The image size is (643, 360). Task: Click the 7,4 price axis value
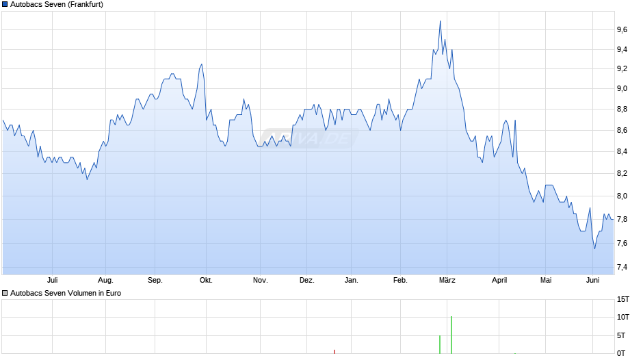click(622, 268)
